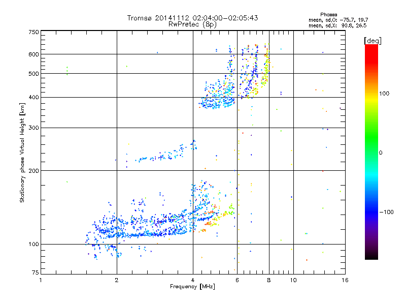Viewport: 406px width, 305px height.
Task: Click the '75' km height axis label
Action: tap(36, 272)
